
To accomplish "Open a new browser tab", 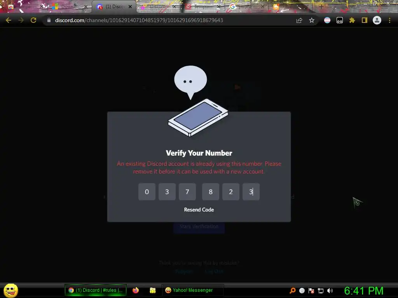I will coord(321,7).
